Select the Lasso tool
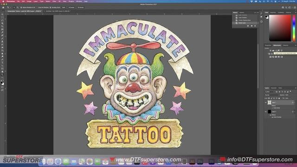The image size is (297, 167). (x=2, y=20)
